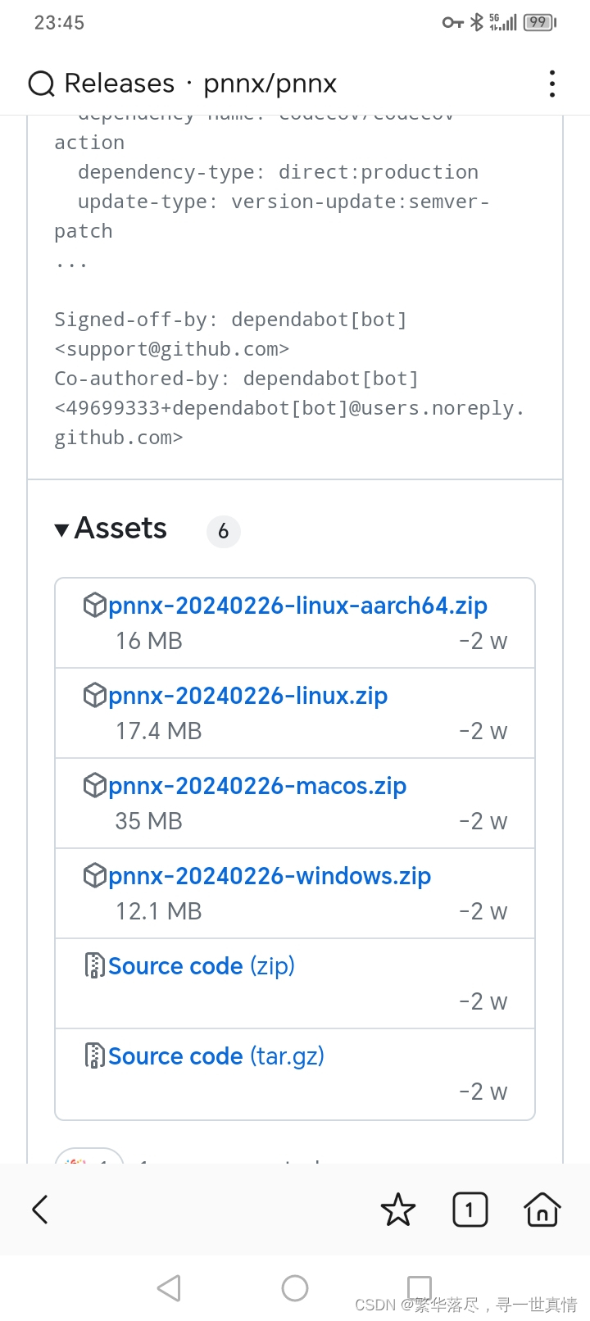Download pnnx-20240226-linux.zip
Image resolution: width=590 pixels, height=1321 pixels.
(247, 696)
